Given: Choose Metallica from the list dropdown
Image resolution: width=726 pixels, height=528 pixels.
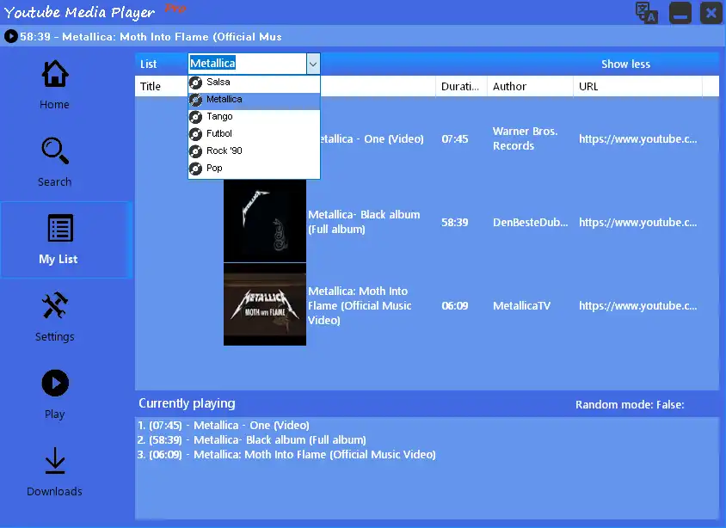Looking at the screenshot, I should [255, 101].
